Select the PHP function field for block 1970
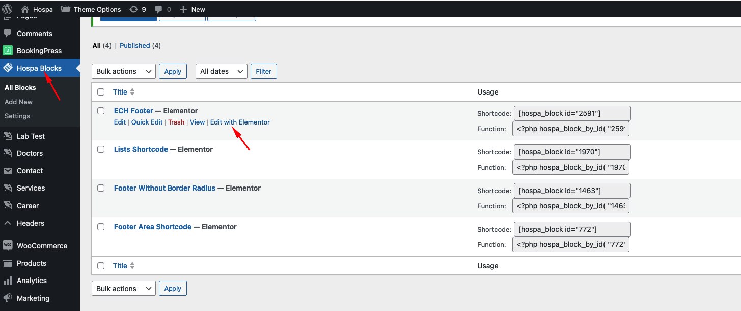 (x=571, y=167)
